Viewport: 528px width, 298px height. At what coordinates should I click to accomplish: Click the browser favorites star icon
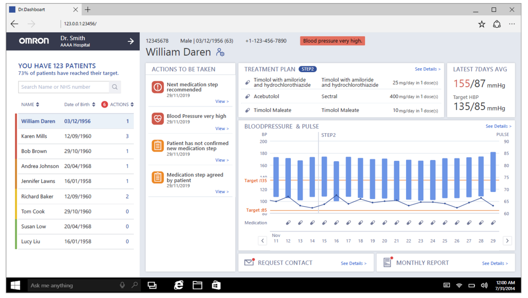click(x=482, y=24)
